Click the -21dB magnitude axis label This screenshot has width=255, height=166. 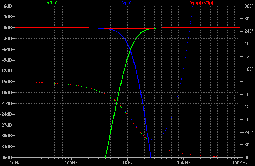coord(6,103)
